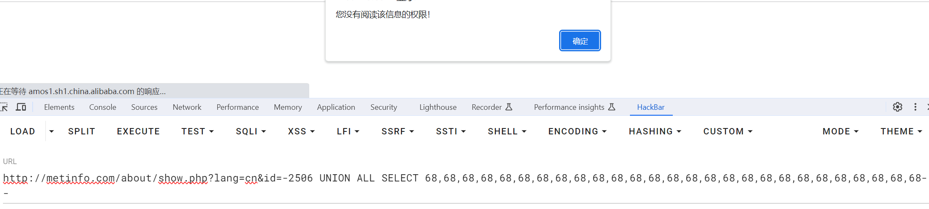The height and width of the screenshot is (209, 929).
Task: Confirm the alert with 确定 button
Action: click(579, 41)
